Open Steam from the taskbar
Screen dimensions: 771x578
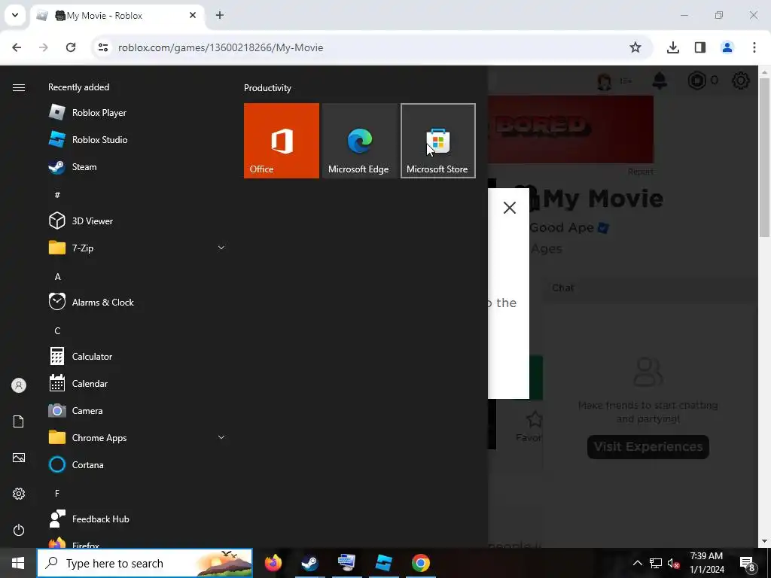pyautogui.click(x=309, y=563)
